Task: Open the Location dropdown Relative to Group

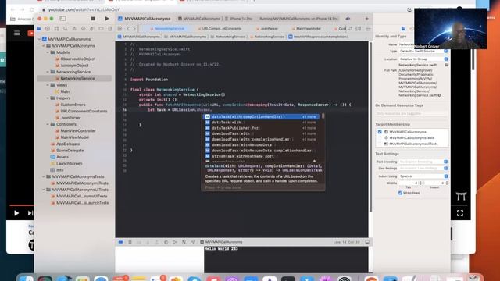Action: coord(423,59)
